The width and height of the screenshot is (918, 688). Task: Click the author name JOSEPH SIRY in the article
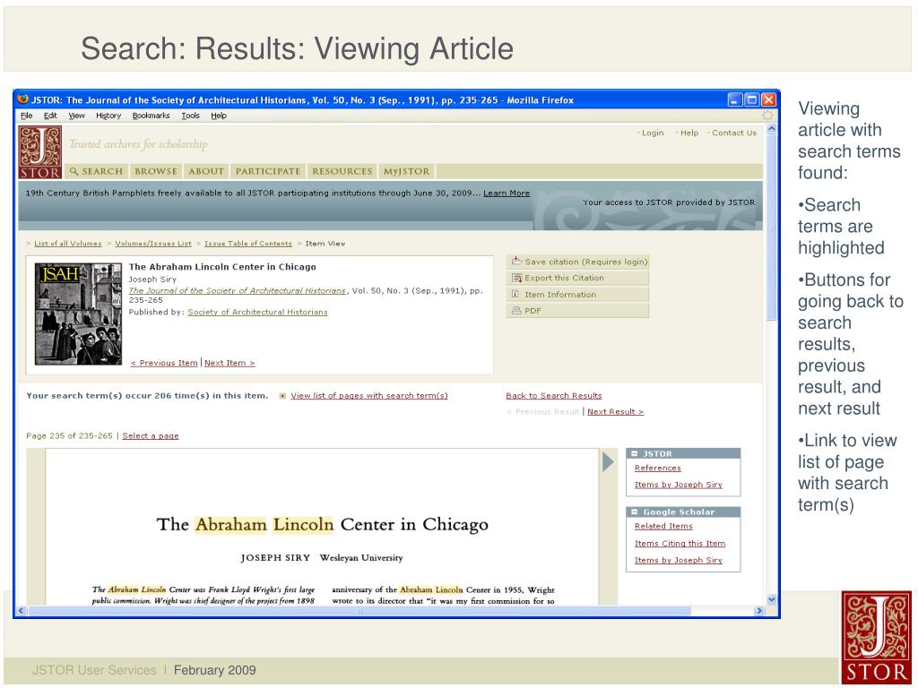click(x=275, y=557)
